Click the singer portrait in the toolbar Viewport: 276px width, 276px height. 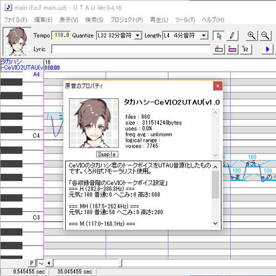coord(17,41)
